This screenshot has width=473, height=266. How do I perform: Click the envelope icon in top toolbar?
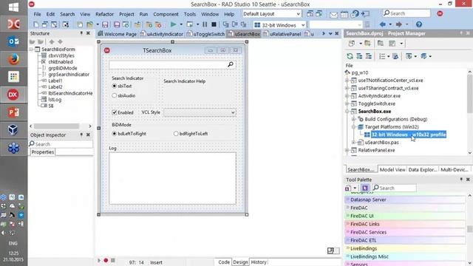(333, 14)
